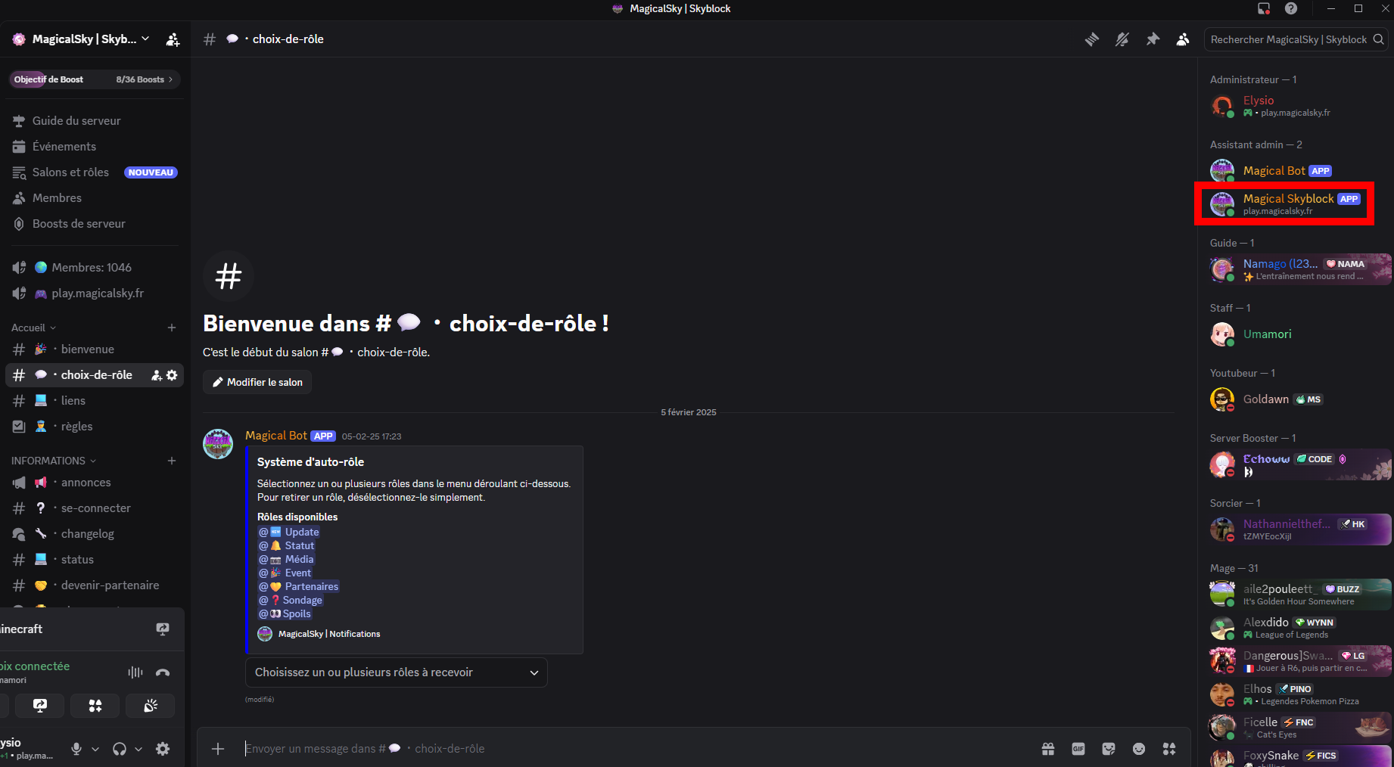Open Magical Bot author name in message

[276, 436]
